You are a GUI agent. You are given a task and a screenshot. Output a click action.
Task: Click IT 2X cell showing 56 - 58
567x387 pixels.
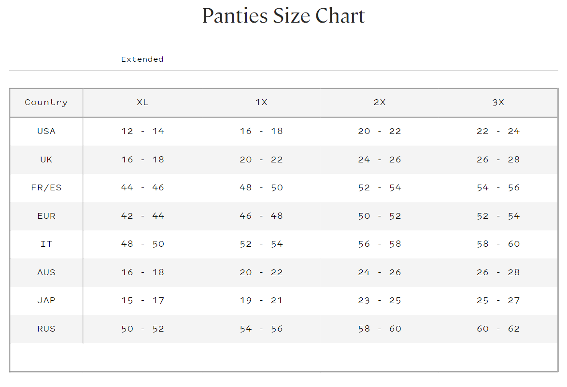click(380, 244)
